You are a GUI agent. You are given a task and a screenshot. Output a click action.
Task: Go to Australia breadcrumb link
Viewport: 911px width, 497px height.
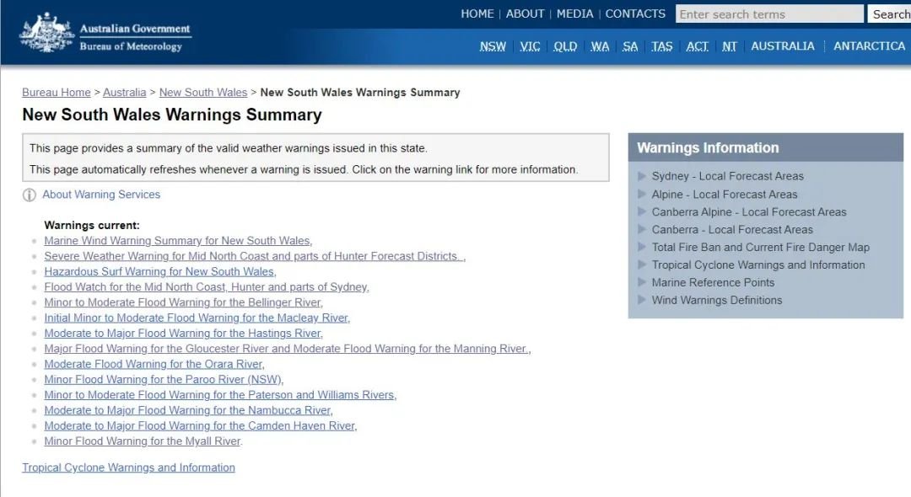(x=124, y=92)
